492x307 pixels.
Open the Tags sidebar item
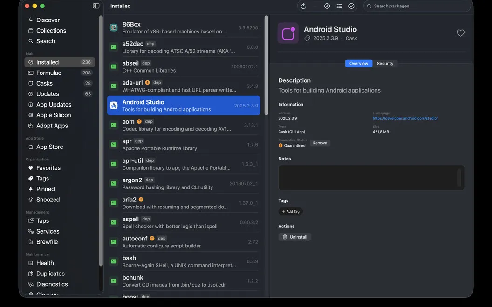60,179
